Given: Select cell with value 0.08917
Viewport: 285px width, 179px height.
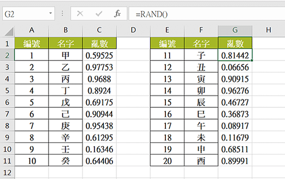Looking at the screenshot, I should (235, 125).
